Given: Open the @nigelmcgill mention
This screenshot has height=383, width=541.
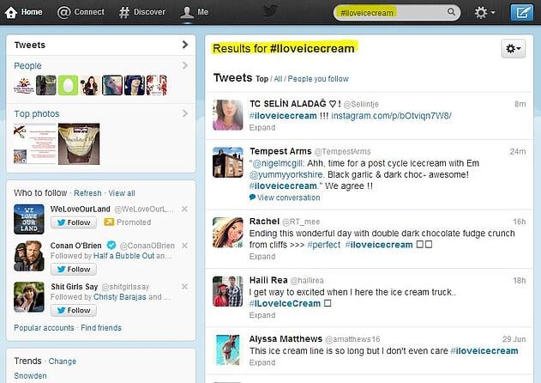Looking at the screenshot, I should click(x=278, y=163).
